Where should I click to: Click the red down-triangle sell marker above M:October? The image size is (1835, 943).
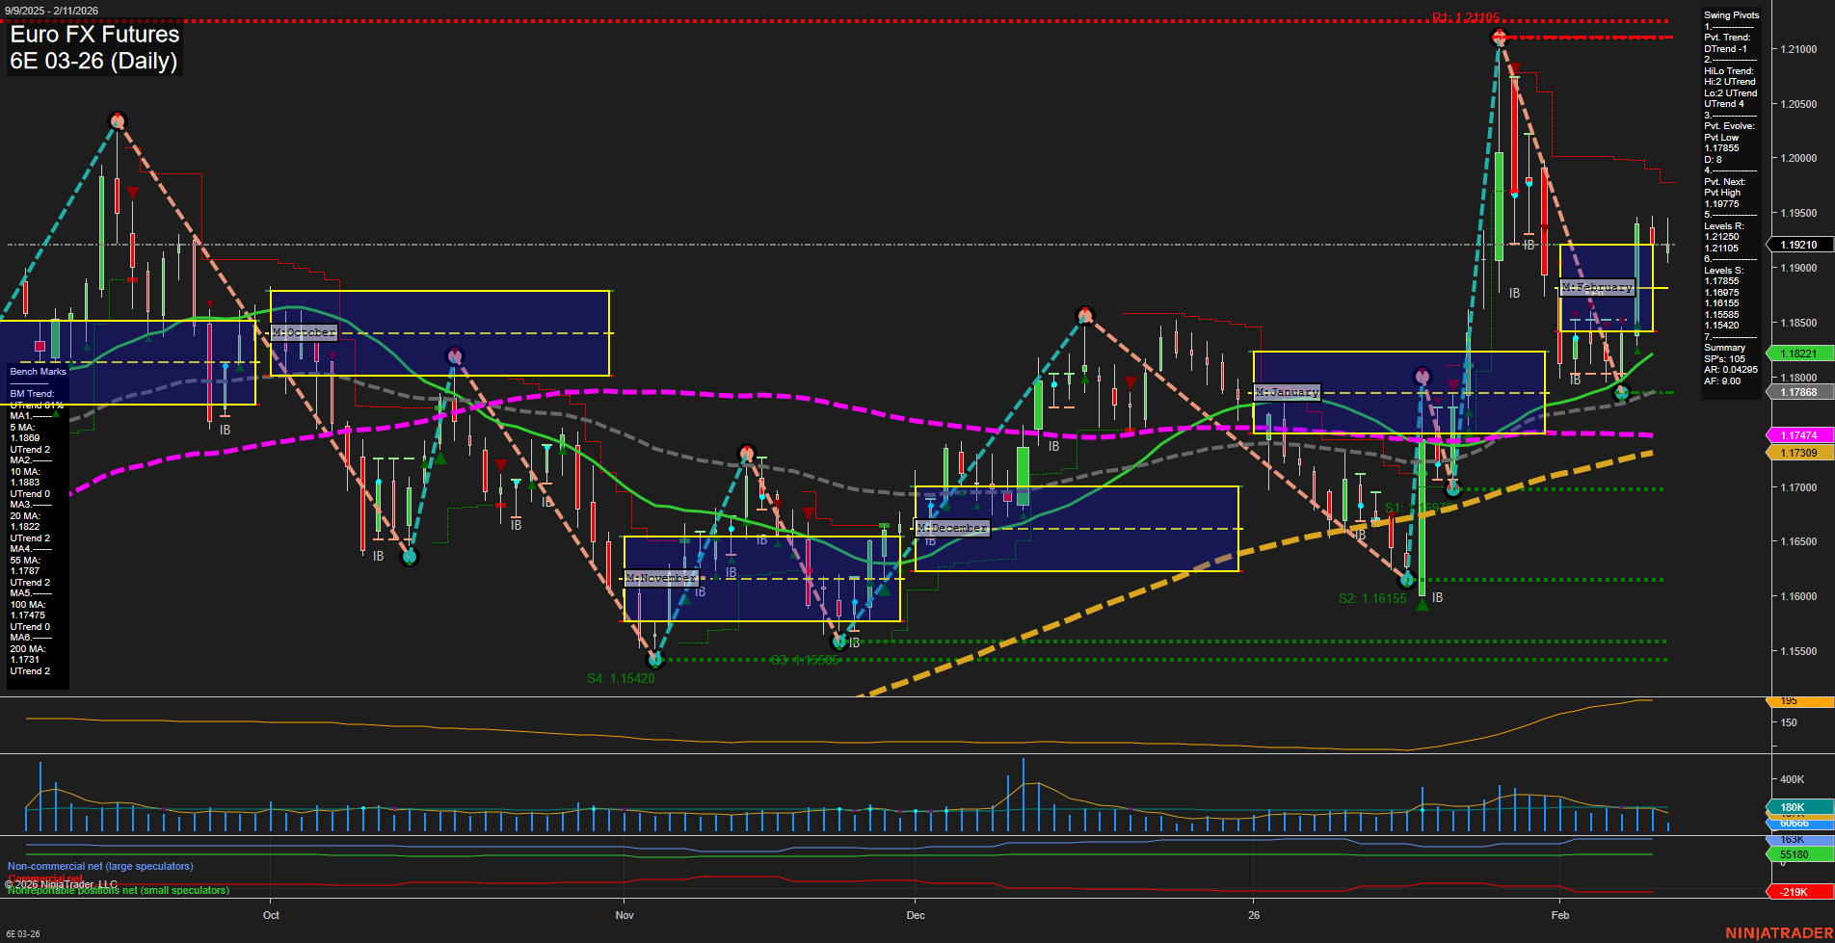point(132,191)
